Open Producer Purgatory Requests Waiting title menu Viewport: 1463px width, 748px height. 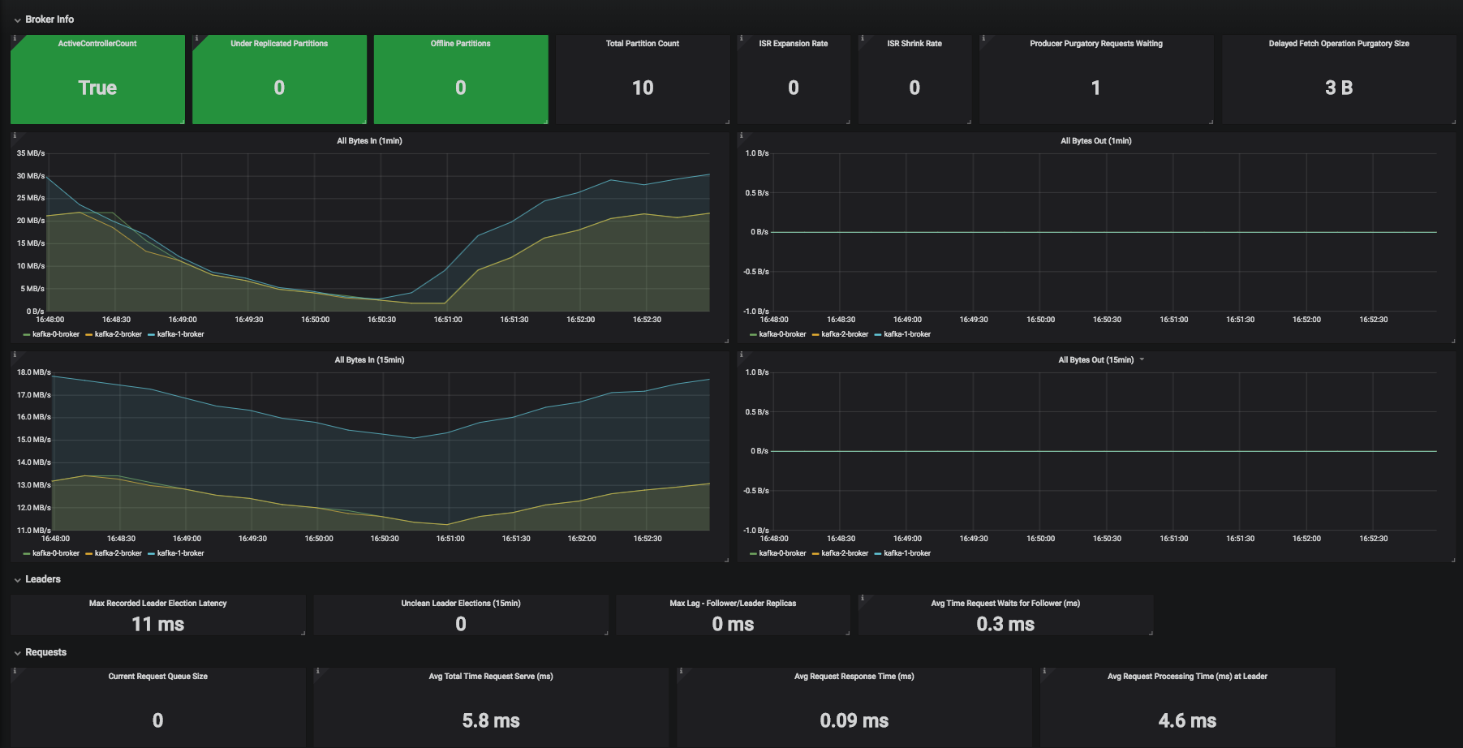[x=1096, y=44]
